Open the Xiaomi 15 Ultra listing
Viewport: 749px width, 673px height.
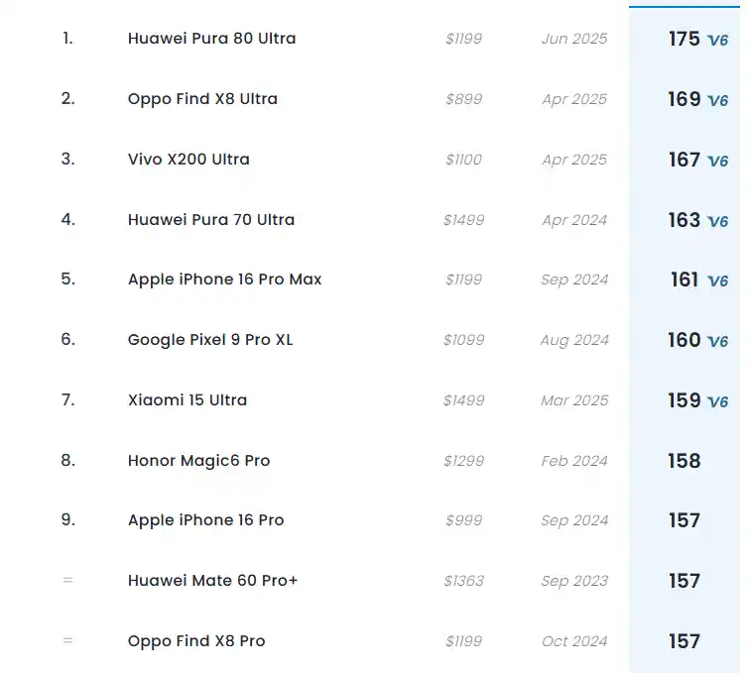point(187,400)
